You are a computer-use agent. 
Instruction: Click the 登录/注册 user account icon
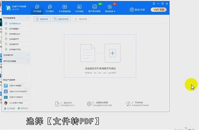click(132, 10)
